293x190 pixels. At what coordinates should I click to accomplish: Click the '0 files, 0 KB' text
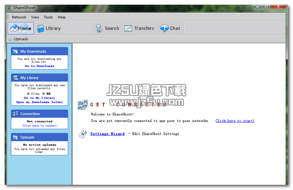tap(39, 94)
